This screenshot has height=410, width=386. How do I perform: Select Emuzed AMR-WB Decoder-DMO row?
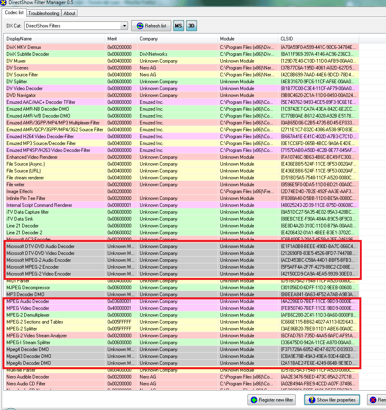tap(182, 116)
